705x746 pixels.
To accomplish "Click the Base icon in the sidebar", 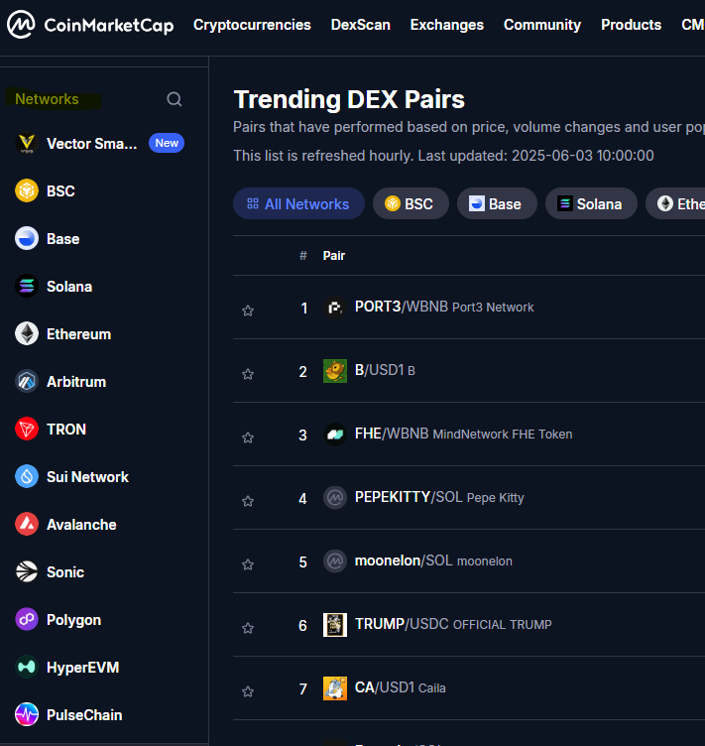I will click(27, 238).
